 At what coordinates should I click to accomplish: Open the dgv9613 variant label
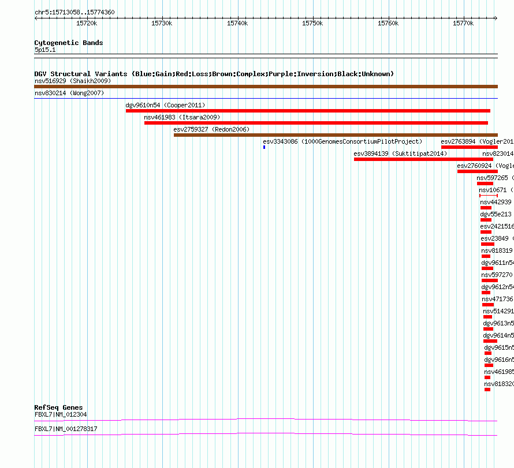pos(498,323)
